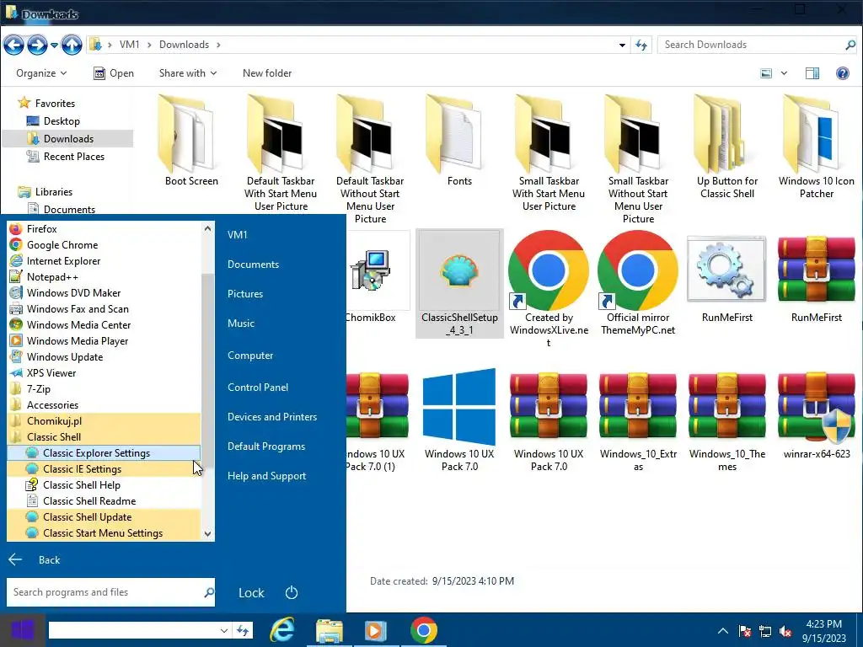Open Windows Media Player taskbar icon

[x=375, y=630]
